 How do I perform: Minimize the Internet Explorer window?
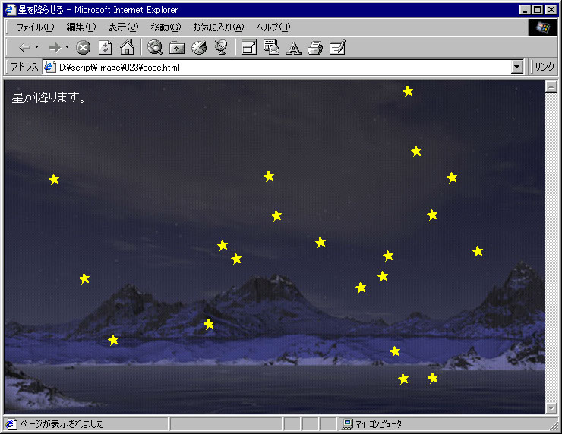(x=525, y=10)
